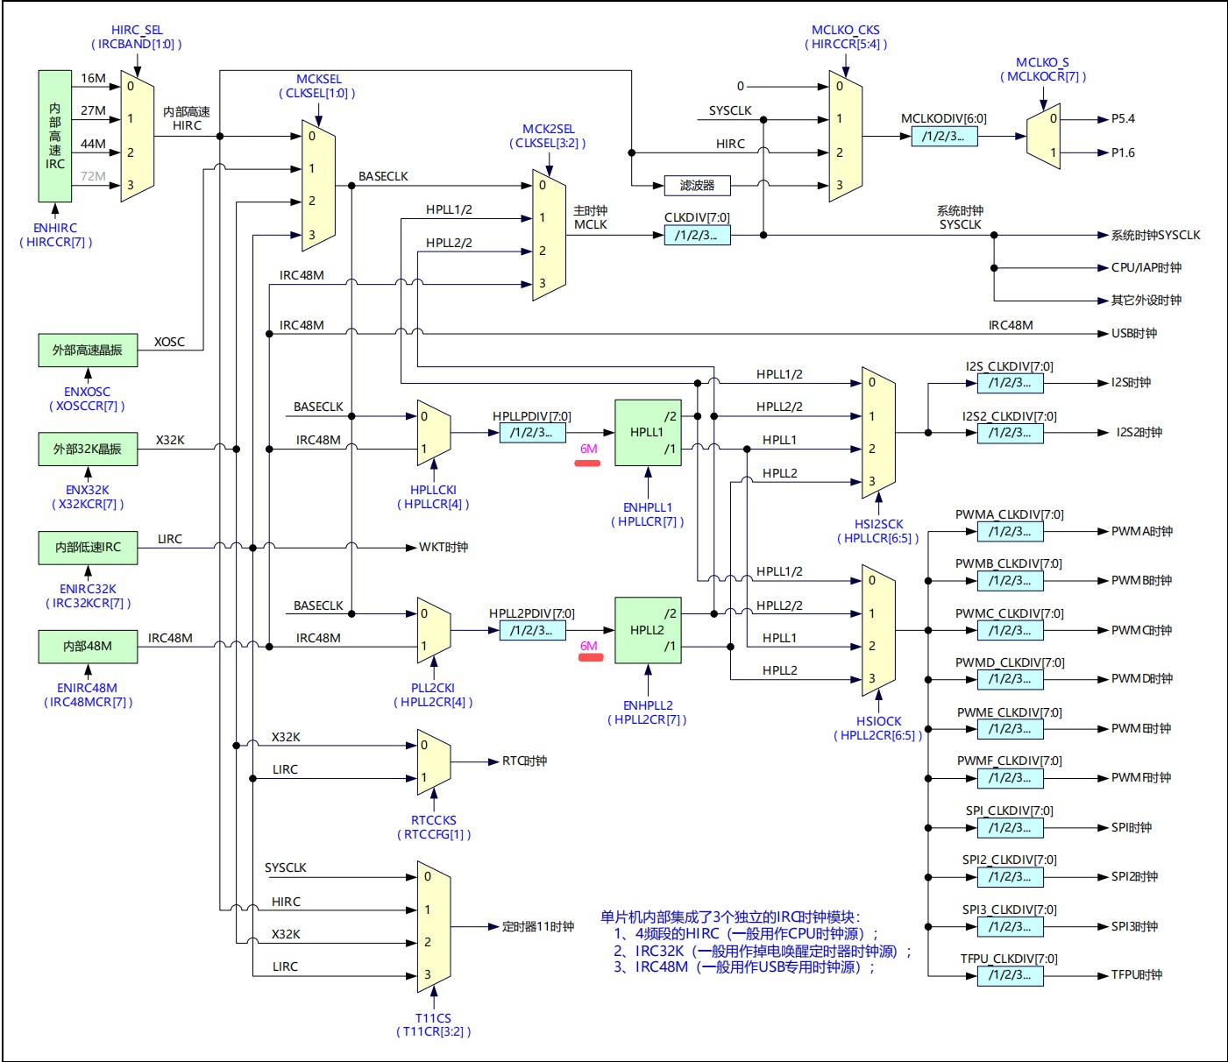This screenshot has height=1062, width=1228.
Task: Click the PWMA_CLKDIV[7:0] label
Action: 1010,514
